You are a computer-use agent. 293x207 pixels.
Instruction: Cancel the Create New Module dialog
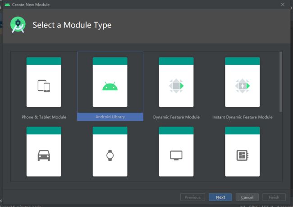tap(247, 197)
